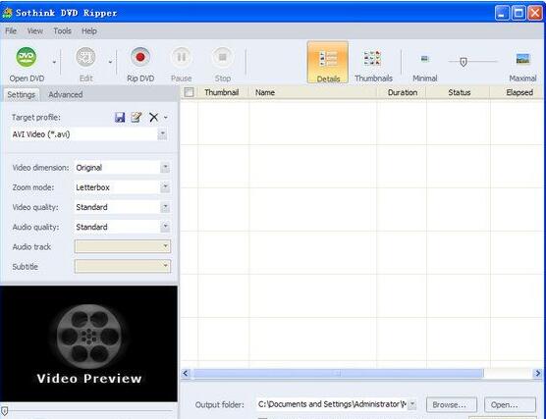Click the horizontal scrollbar left arrow
Image resolution: width=546 pixels, height=419 pixels.
[x=186, y=374]
